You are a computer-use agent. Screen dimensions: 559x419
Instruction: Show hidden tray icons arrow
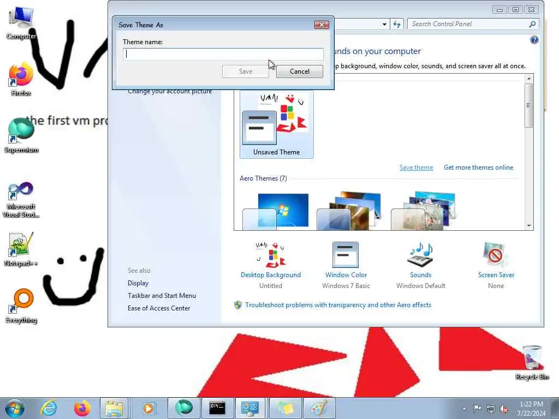pyautogui.click(x=464, y=409)
